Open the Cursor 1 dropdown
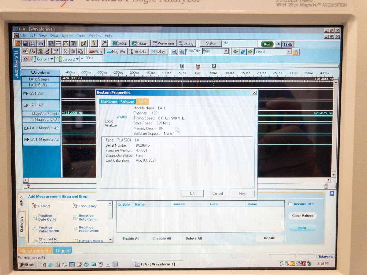The image size is (367, 275). click(52, 59)
